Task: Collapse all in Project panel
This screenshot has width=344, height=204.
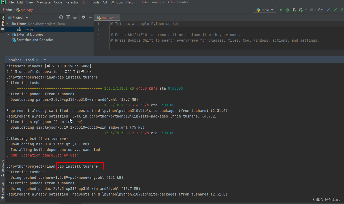Action: coord(75,17)
